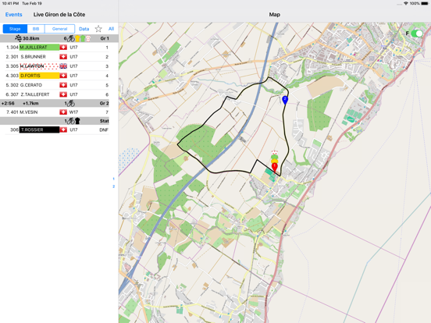This screenshot has width=431, height=323.
Task: Select rider G.CERATO
Action: pyautogui.click(x=57, y=85)
